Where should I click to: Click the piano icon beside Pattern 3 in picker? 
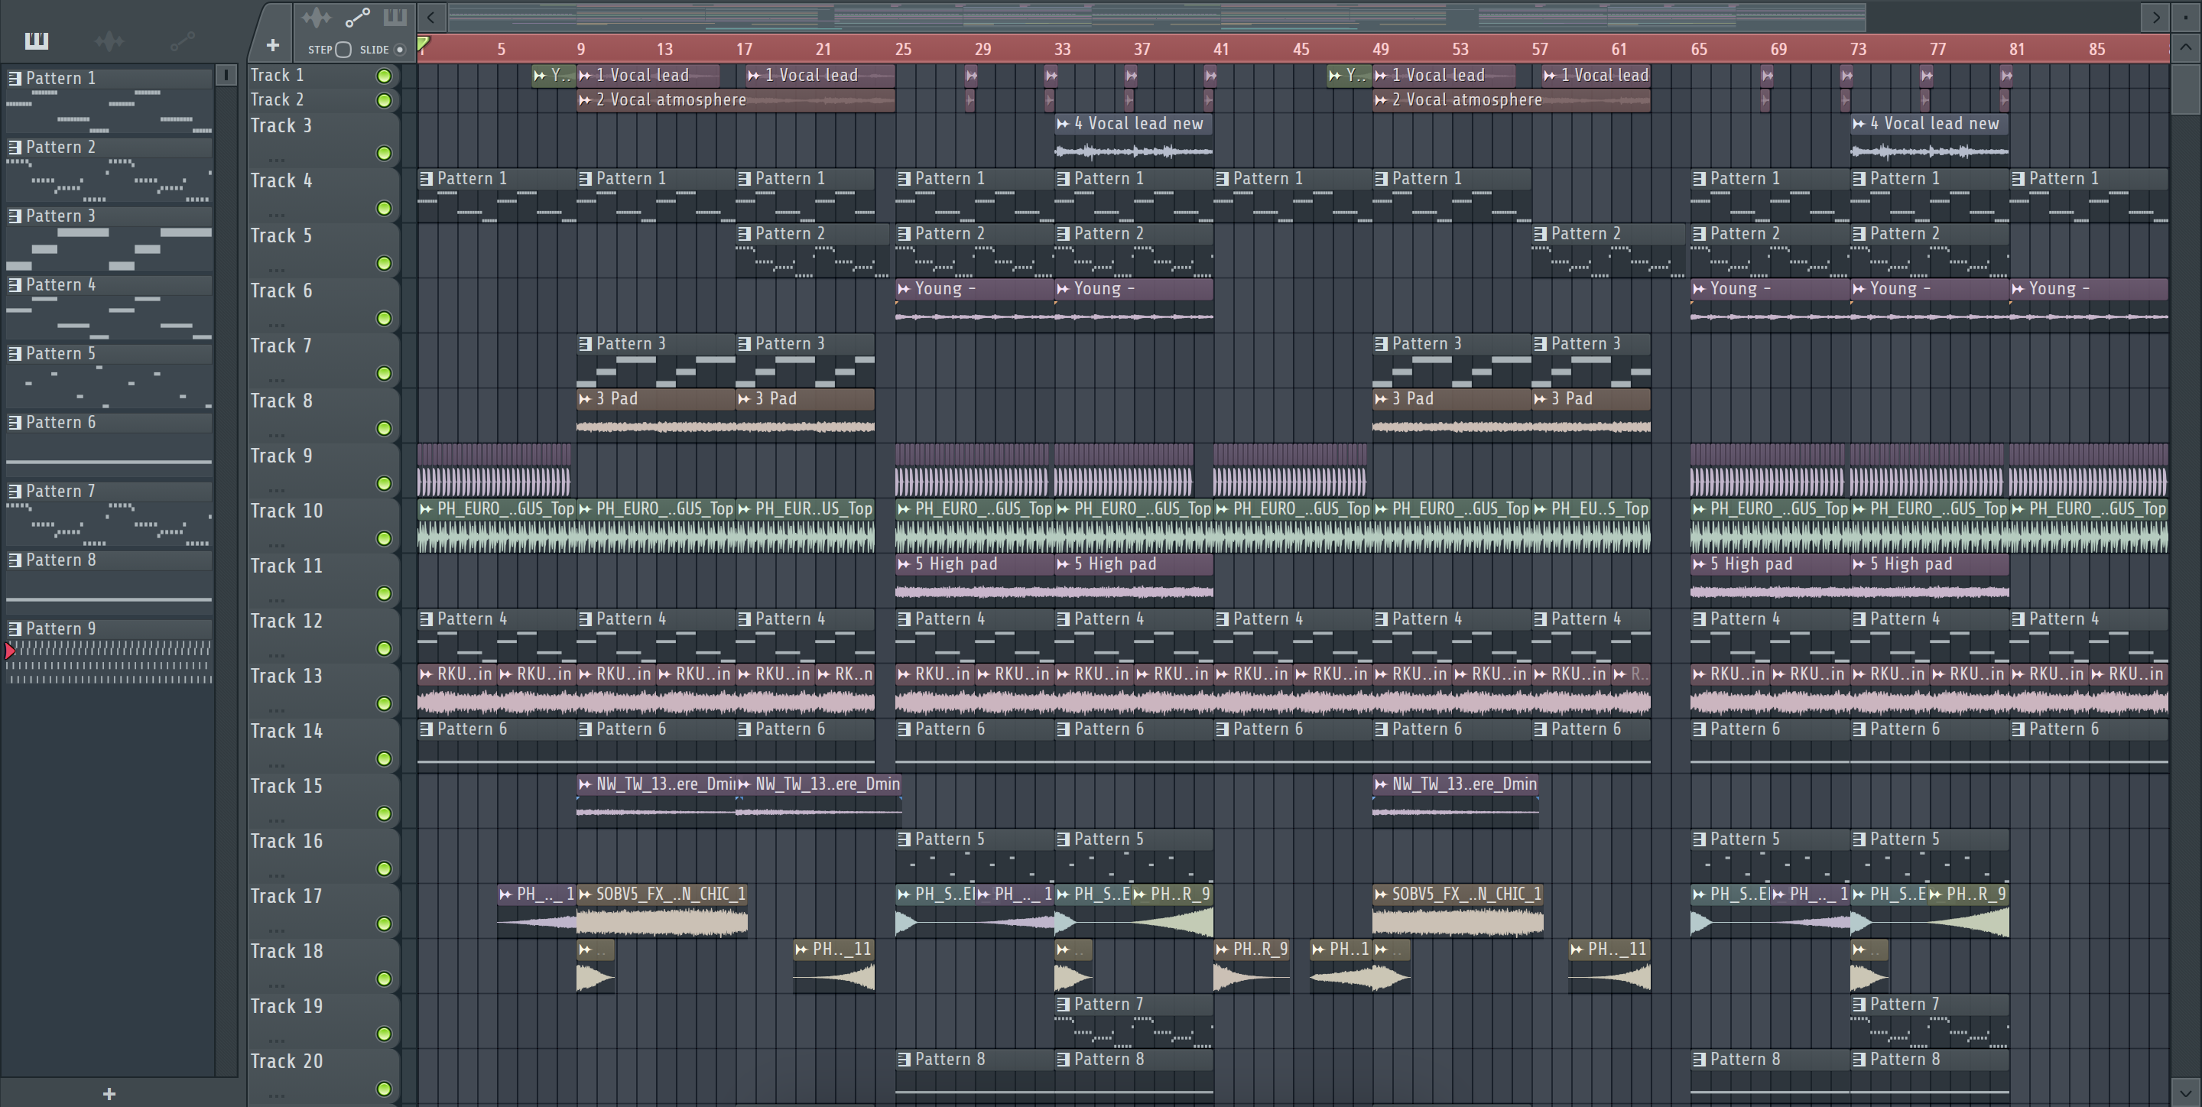[15, 216]
